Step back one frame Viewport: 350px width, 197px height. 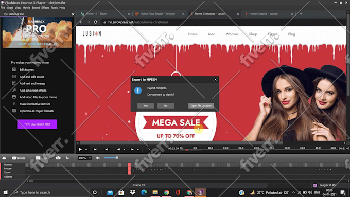(118, 149)
